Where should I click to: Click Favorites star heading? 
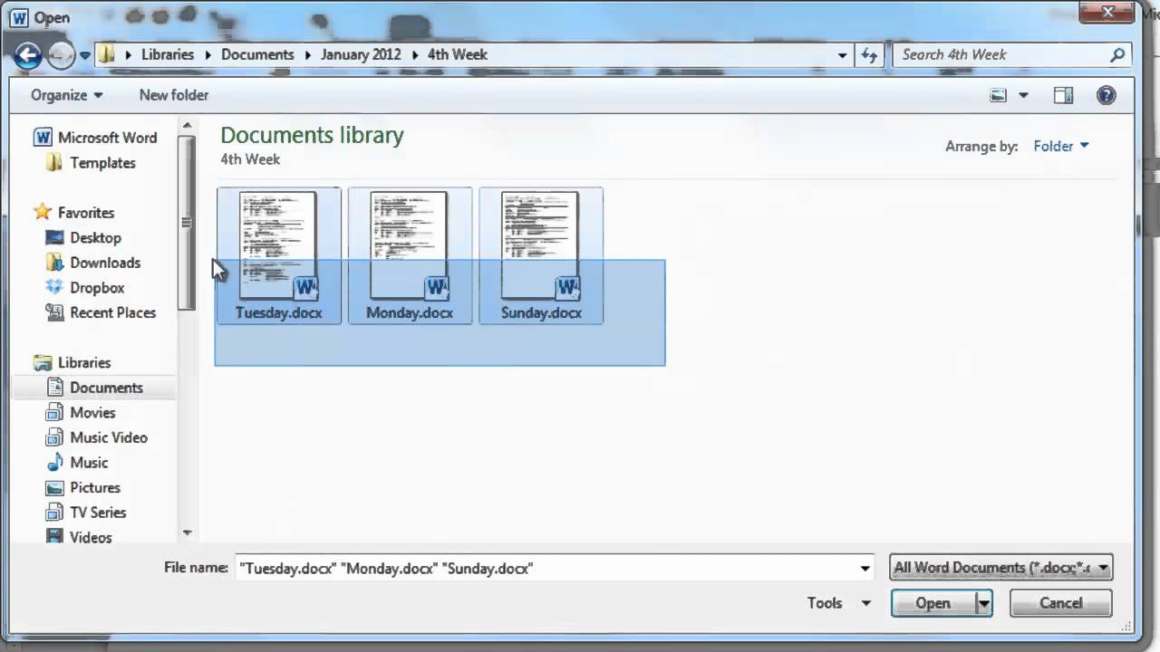coord(74,213)
